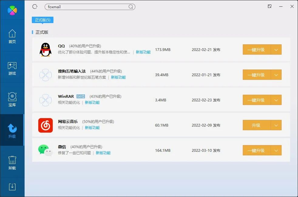The image size is (298, 197).
Task: Open 宝库 software library in sidebar
Action: 12,100
